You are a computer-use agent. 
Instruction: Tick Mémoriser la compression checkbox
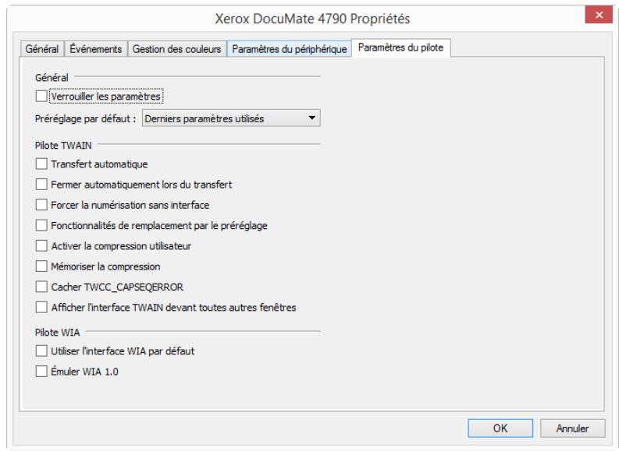(x=41, y=266)
